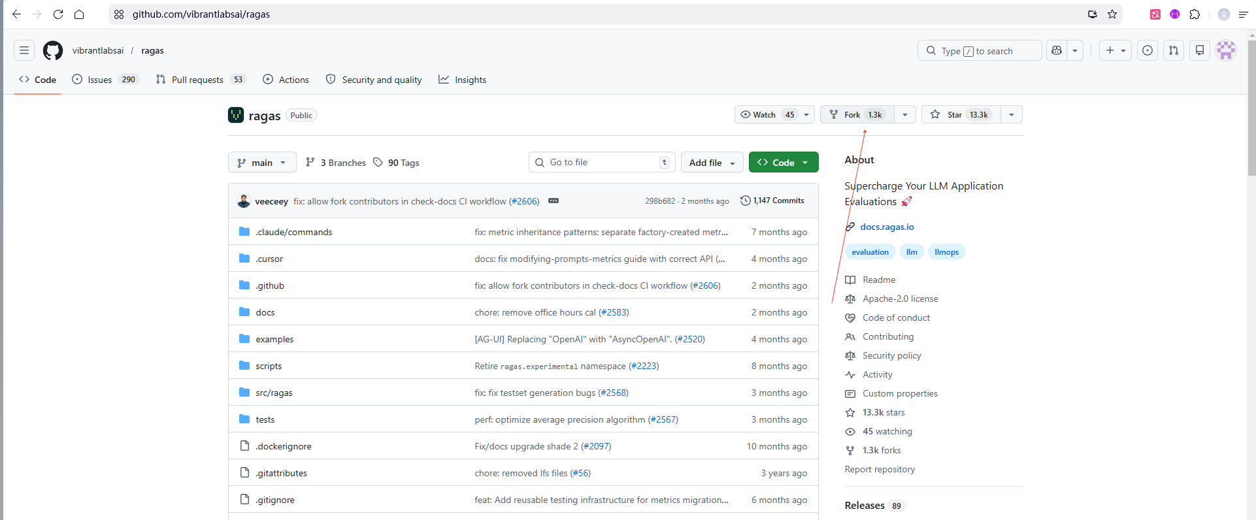Open your issues icon in header

point(1148,50)
